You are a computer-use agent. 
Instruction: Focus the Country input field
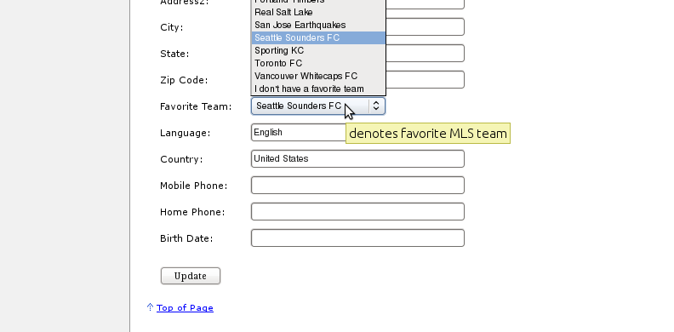tap(357, 158)
